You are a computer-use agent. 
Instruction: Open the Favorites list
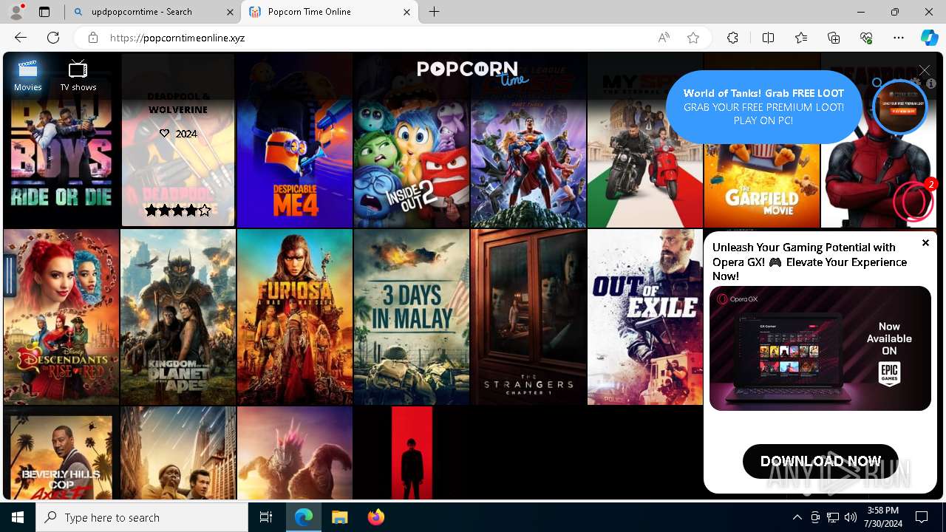[x=801, y=38]
